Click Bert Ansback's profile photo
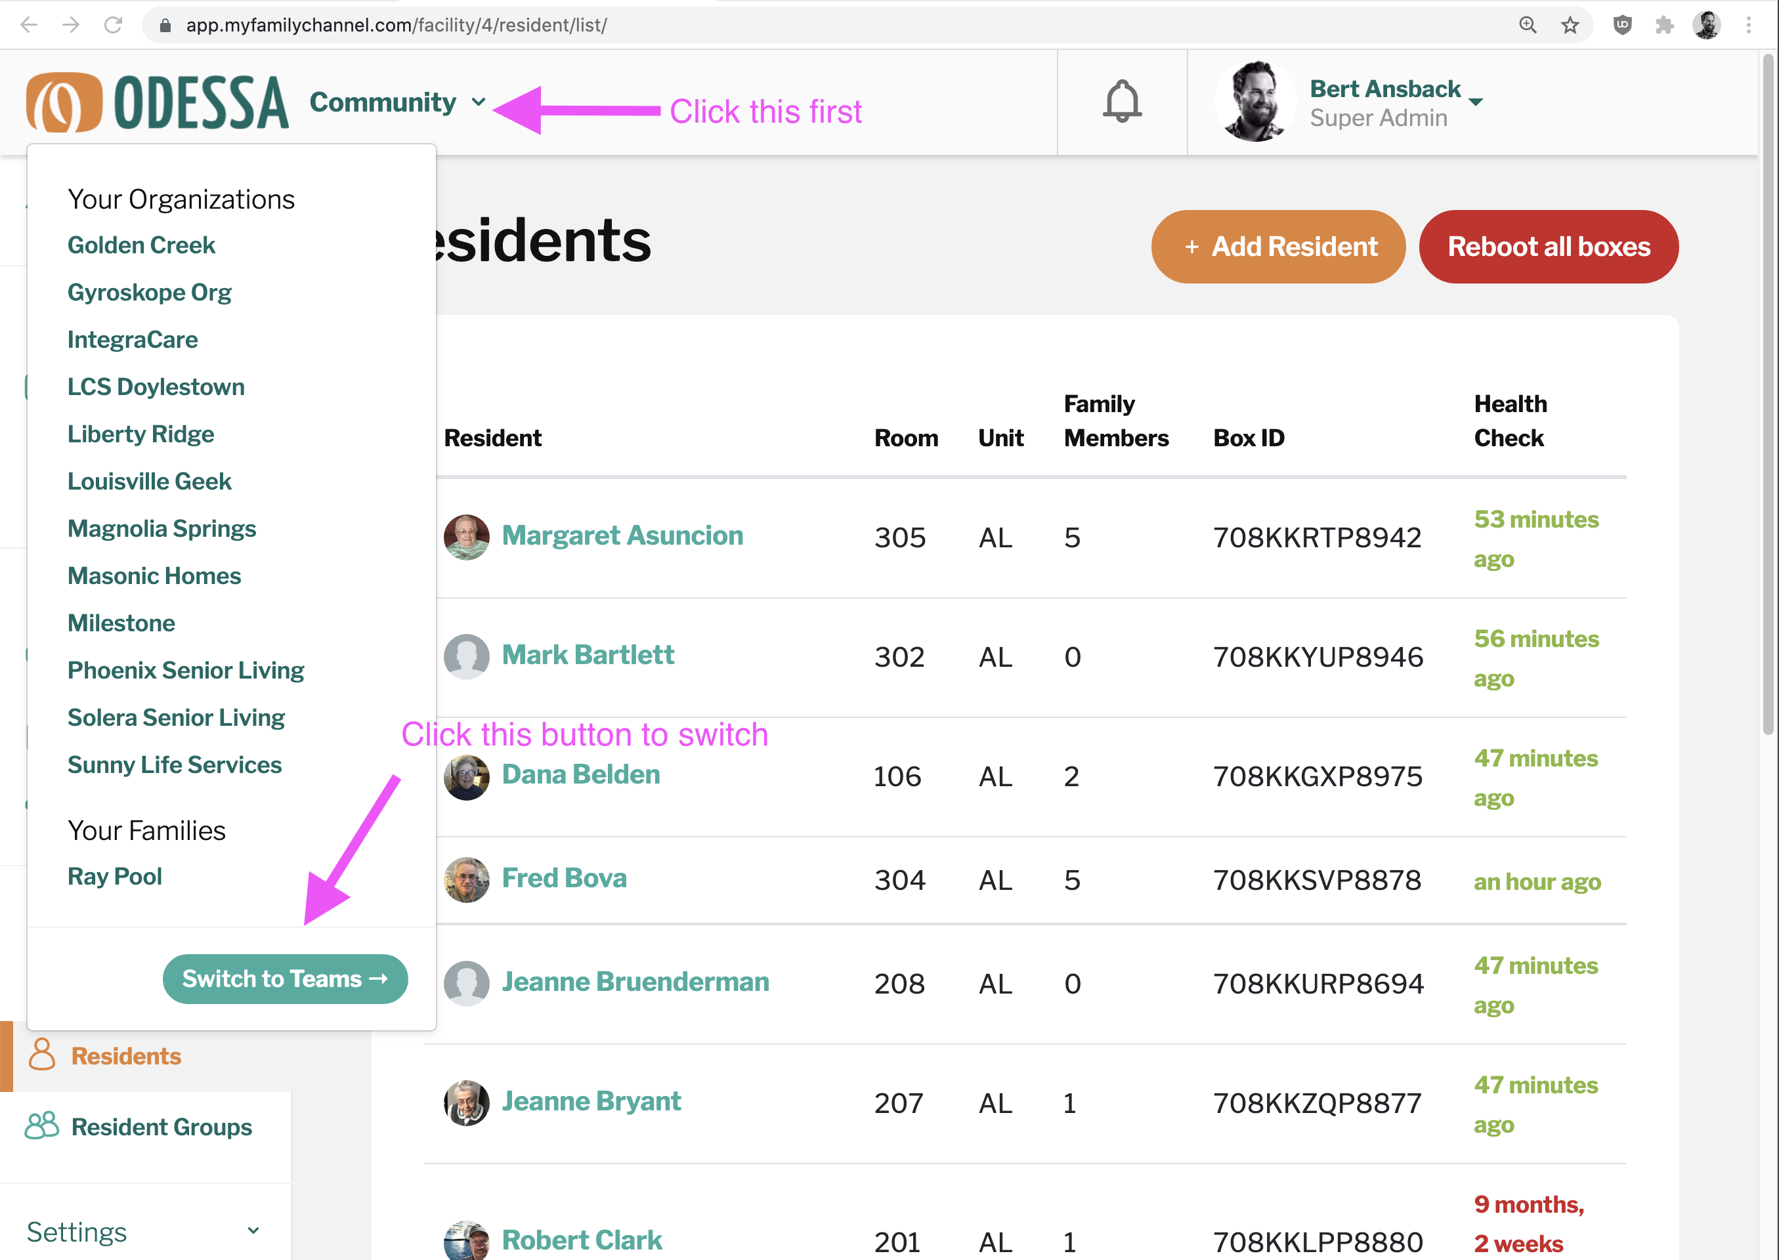Viewport: 1779px width, 1260px height. click(x=1255, y=102)
